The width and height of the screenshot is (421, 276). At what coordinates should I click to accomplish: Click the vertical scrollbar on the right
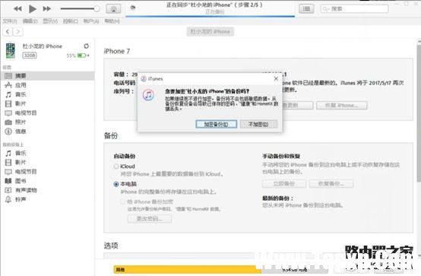[419, 113]
